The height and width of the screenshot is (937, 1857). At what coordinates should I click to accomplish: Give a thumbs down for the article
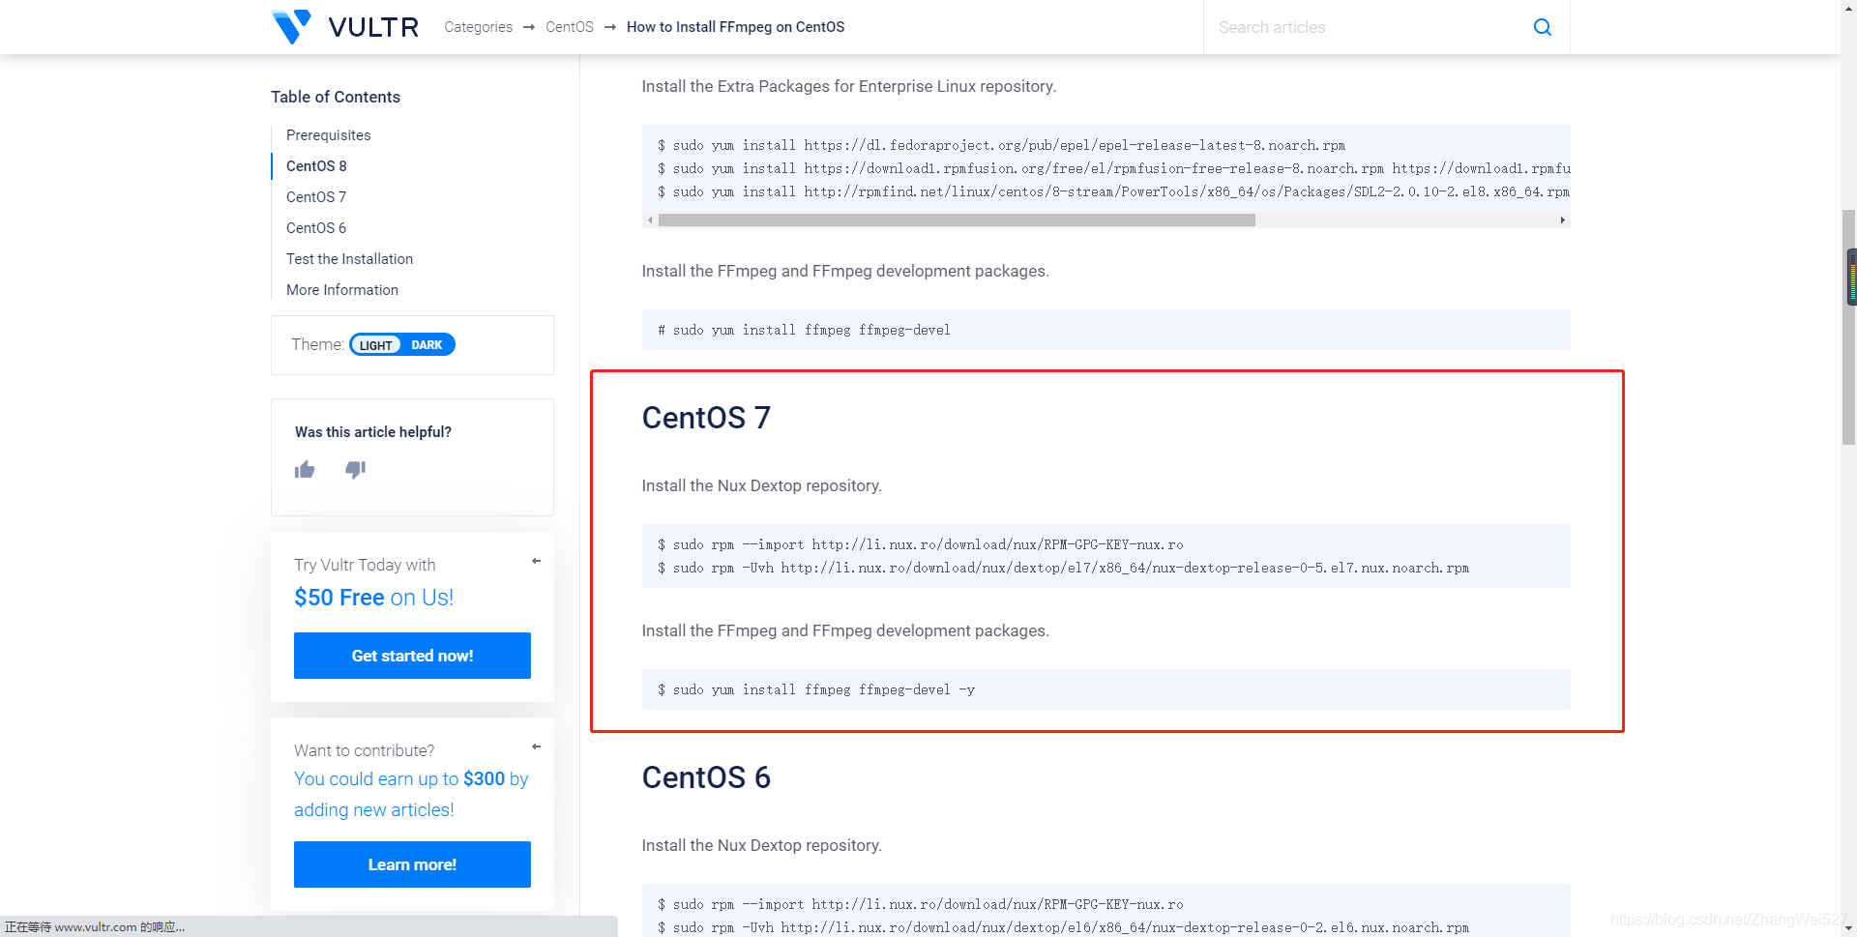coord(355,470)
